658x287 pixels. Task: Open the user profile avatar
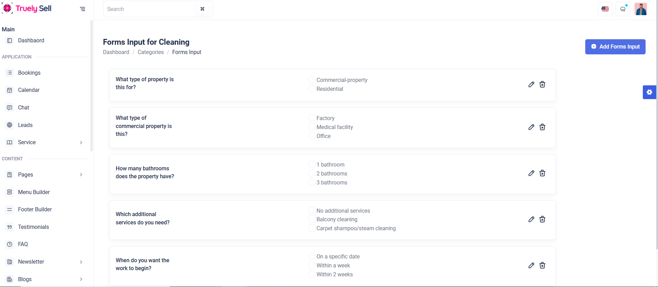point(640,9)
